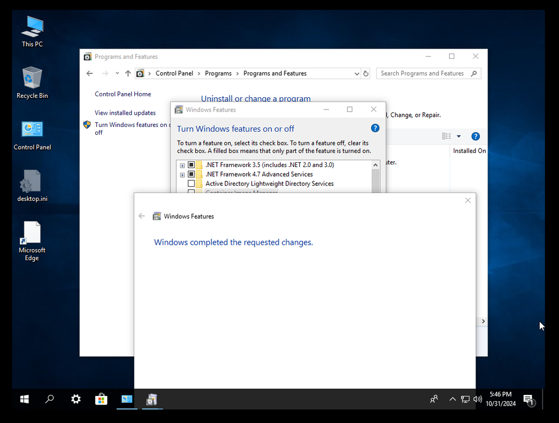Show hidden tray icons chevron

coord(452,399)
